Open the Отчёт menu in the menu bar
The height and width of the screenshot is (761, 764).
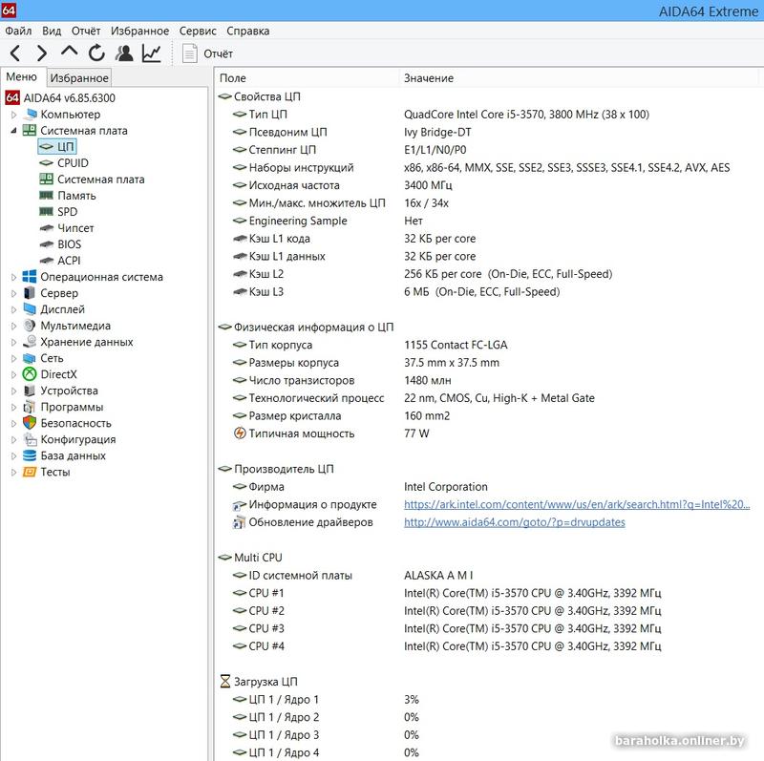pyautogui.click(x=86, y=31)
